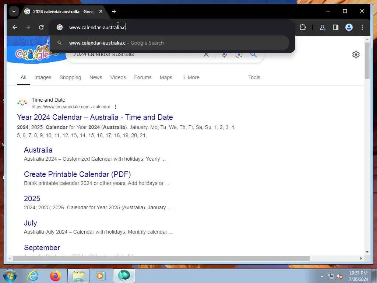The image size is (377, 283).
Task: Open Year 2024 Calendar – Australia link
Action: [x=95, y=117]
